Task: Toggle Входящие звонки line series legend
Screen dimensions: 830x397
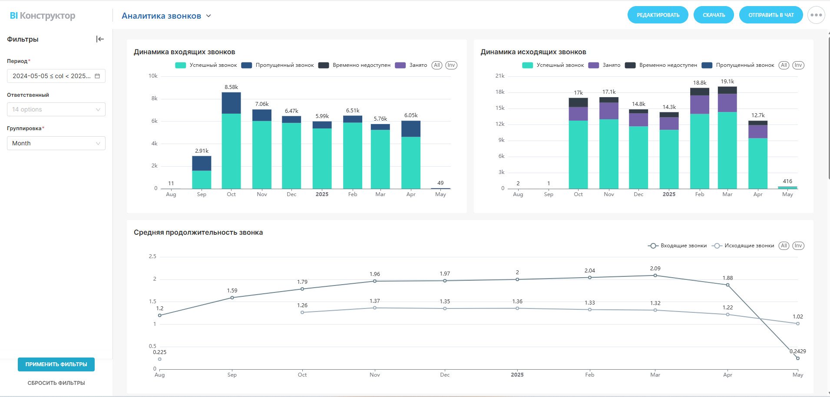Action: [x=677, y=246]
